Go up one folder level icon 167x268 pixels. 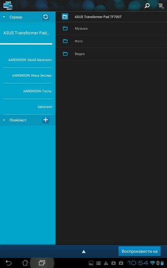point(65,17)
